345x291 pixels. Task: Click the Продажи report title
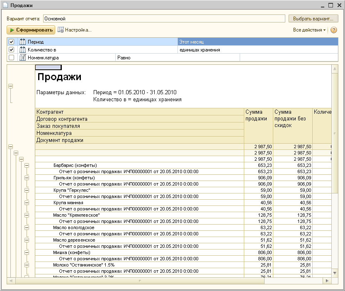pos(59,77)
